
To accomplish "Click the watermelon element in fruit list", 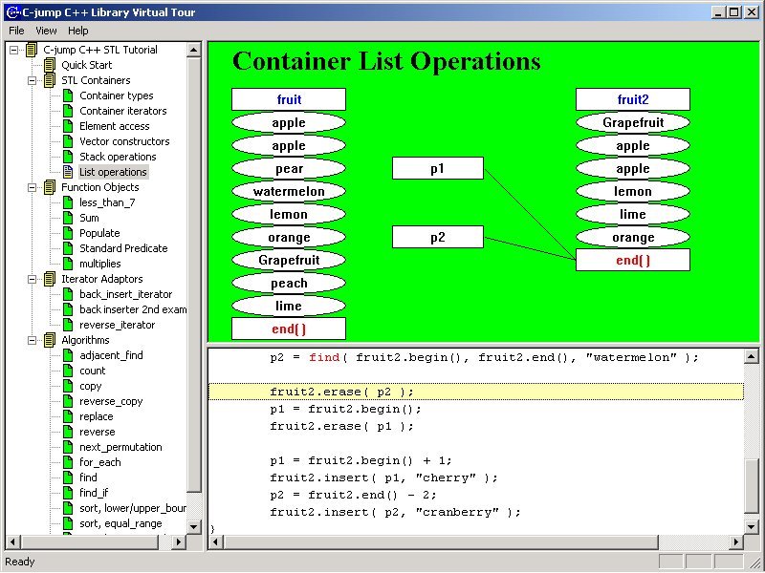I will pyautogui.click(x=289, y=191).
